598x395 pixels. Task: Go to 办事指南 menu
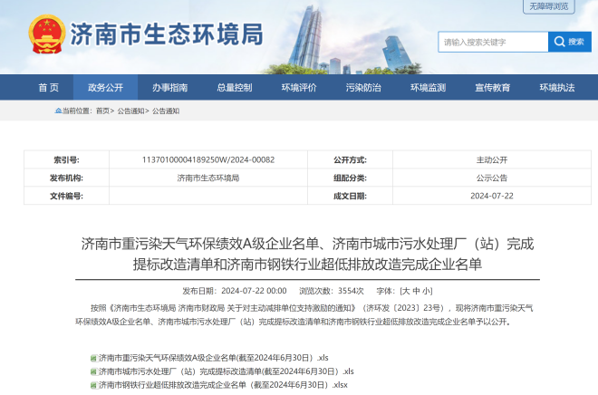pos(169,88)
